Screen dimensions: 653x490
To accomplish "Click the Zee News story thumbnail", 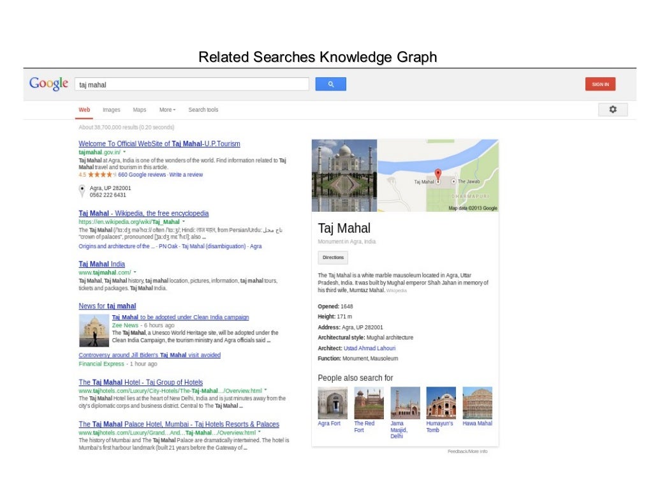I will 94,331.
